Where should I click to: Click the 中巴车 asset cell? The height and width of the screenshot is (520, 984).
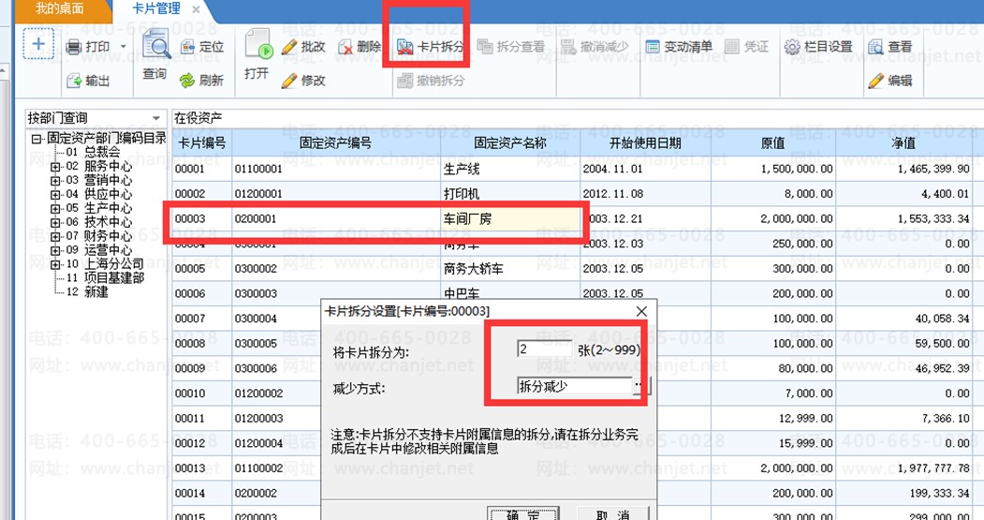[x=510, y=293]
